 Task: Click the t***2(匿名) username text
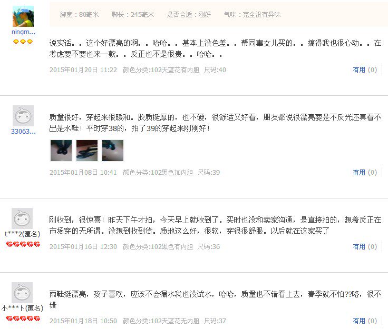point(23,234)
